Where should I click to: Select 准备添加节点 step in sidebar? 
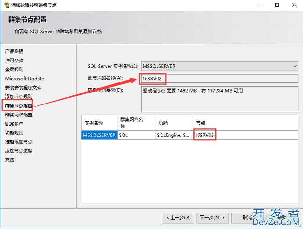19,142
